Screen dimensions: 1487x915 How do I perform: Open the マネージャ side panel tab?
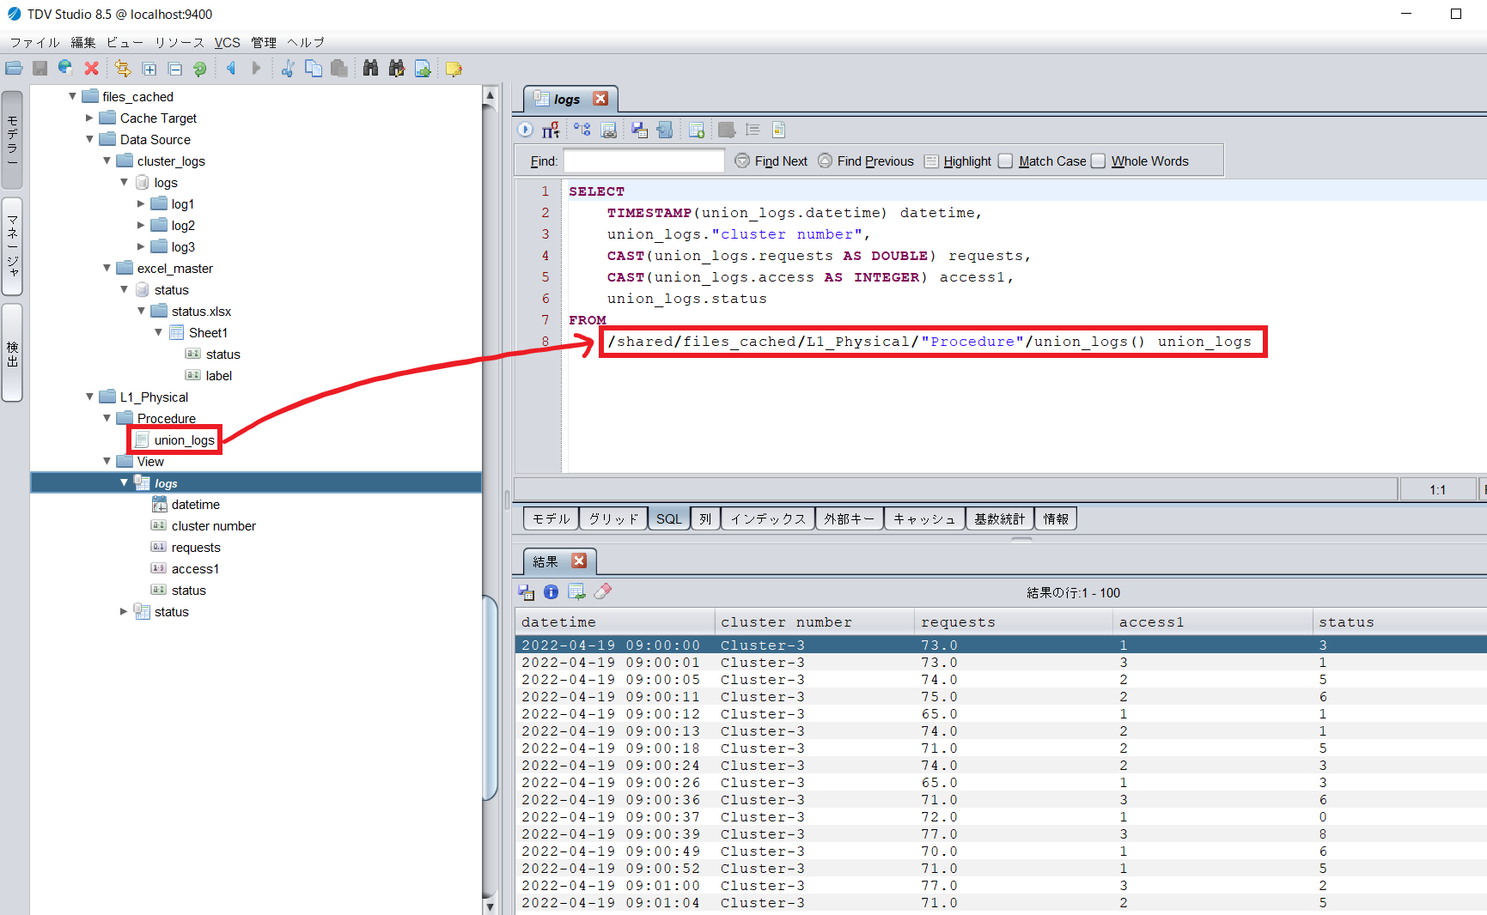pos(12,246)
